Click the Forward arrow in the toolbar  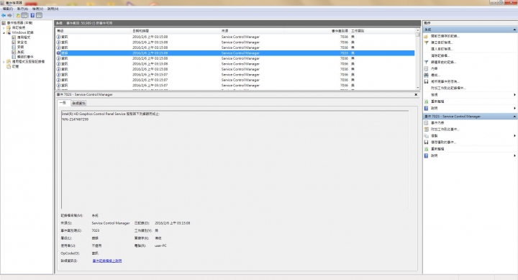9,16
